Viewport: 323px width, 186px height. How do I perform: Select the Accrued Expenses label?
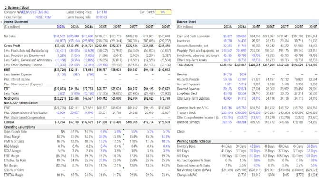188,84
